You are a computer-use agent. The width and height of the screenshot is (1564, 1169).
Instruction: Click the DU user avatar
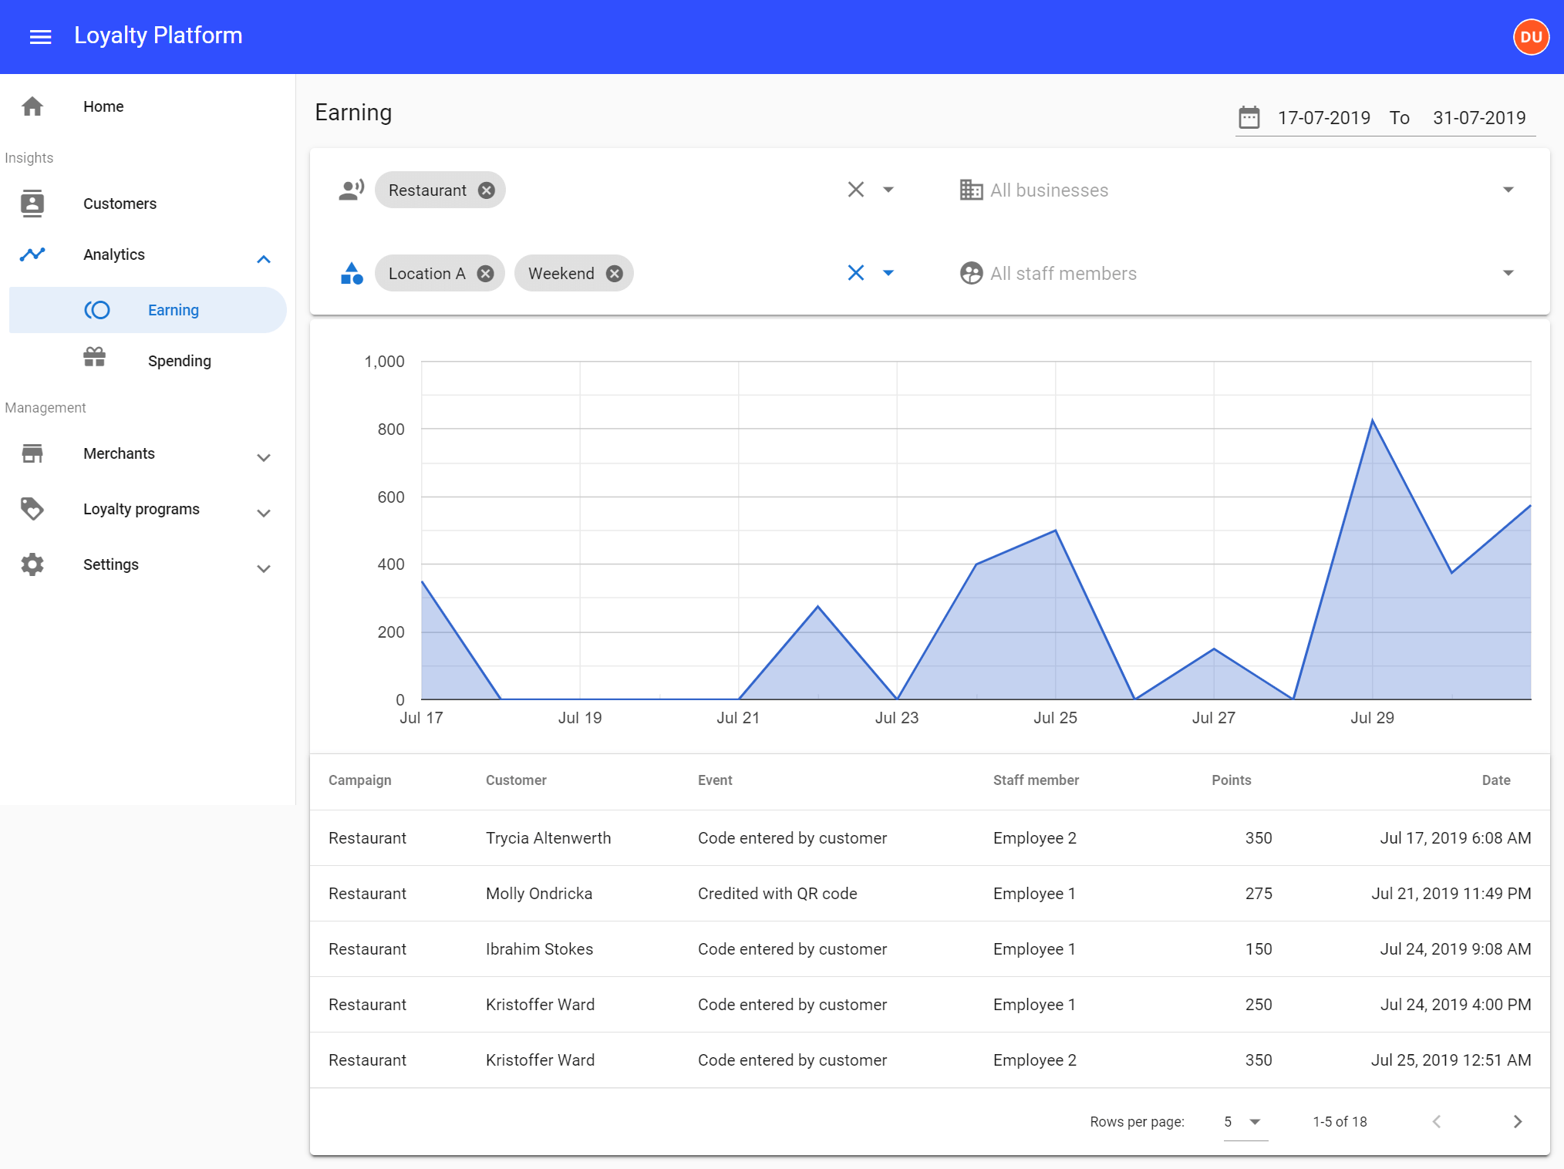point(1531,36)
